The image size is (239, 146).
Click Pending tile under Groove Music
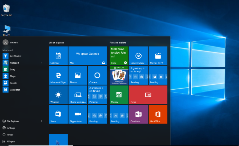click(x=139, y=75)
